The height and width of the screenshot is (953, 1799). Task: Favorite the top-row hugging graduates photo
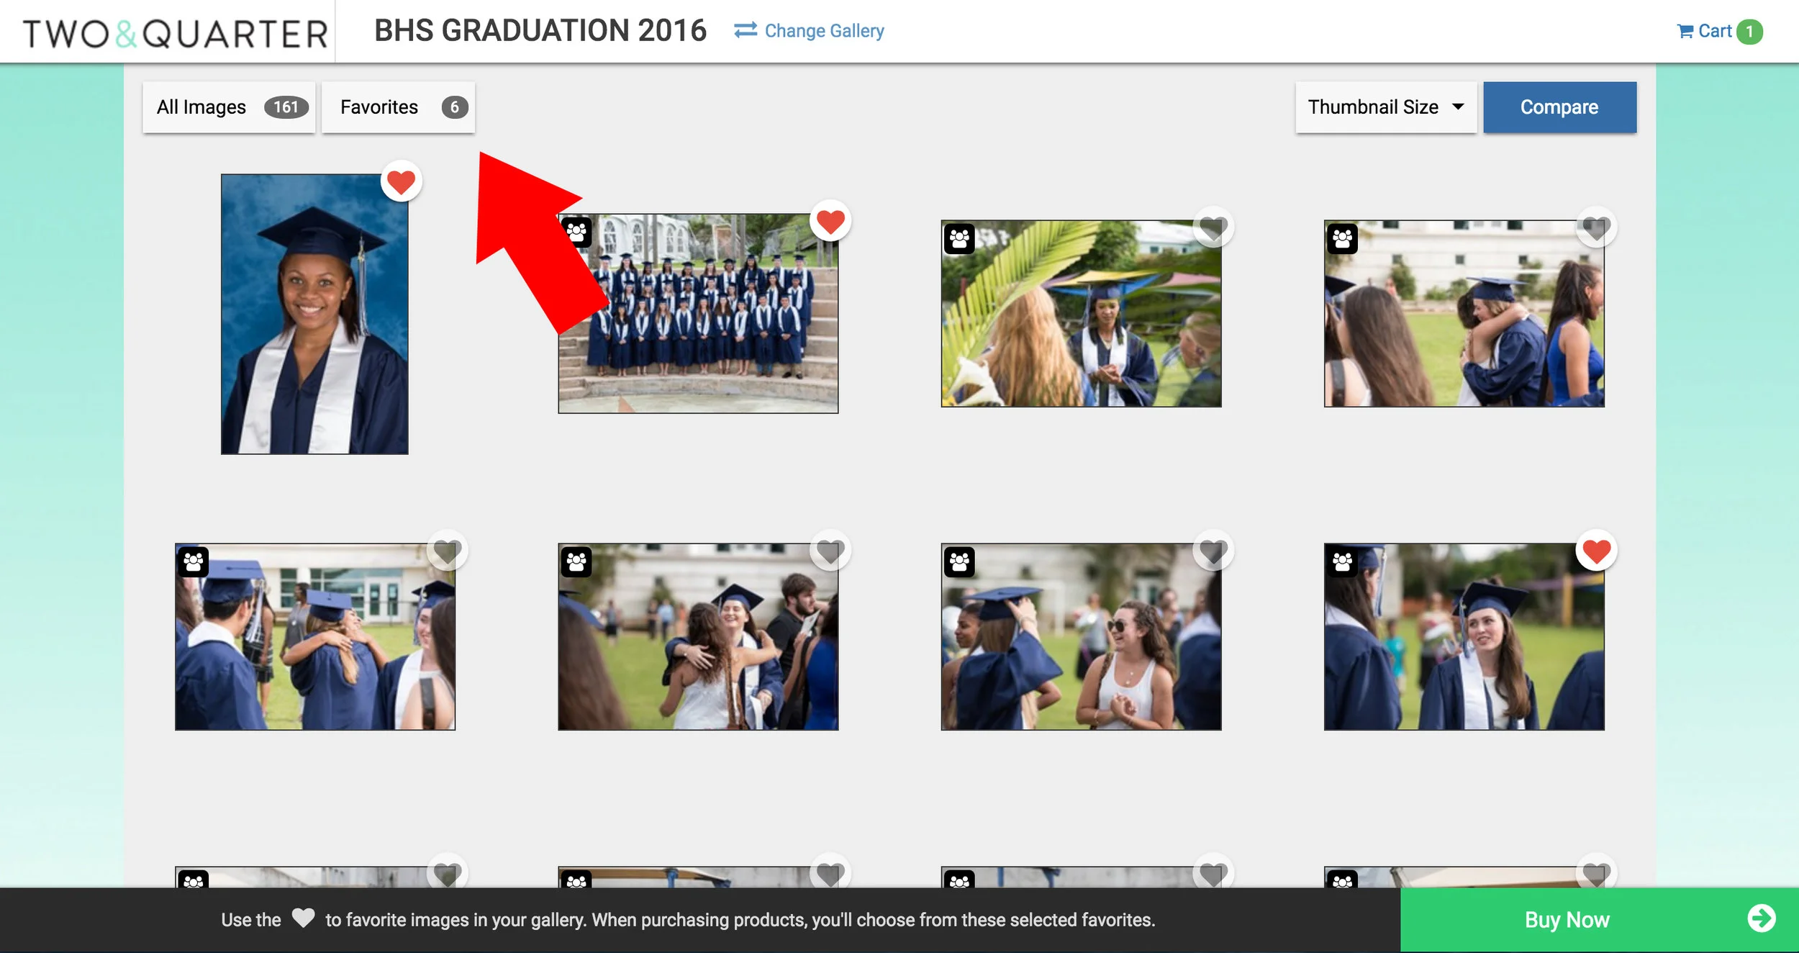tap(1596, 228)
